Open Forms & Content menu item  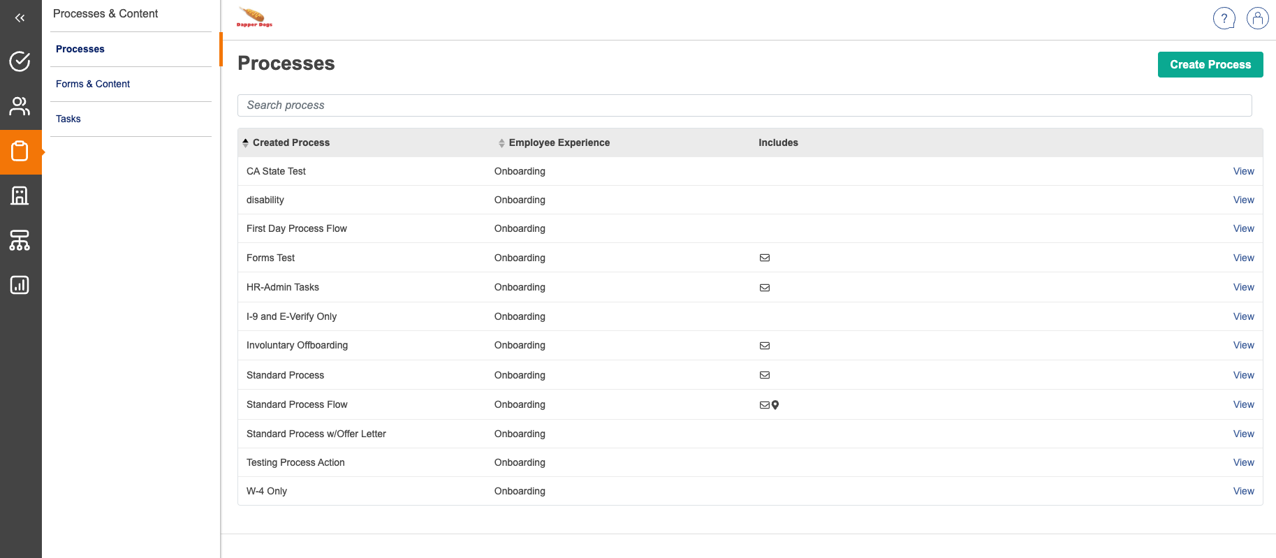point(93,84)
